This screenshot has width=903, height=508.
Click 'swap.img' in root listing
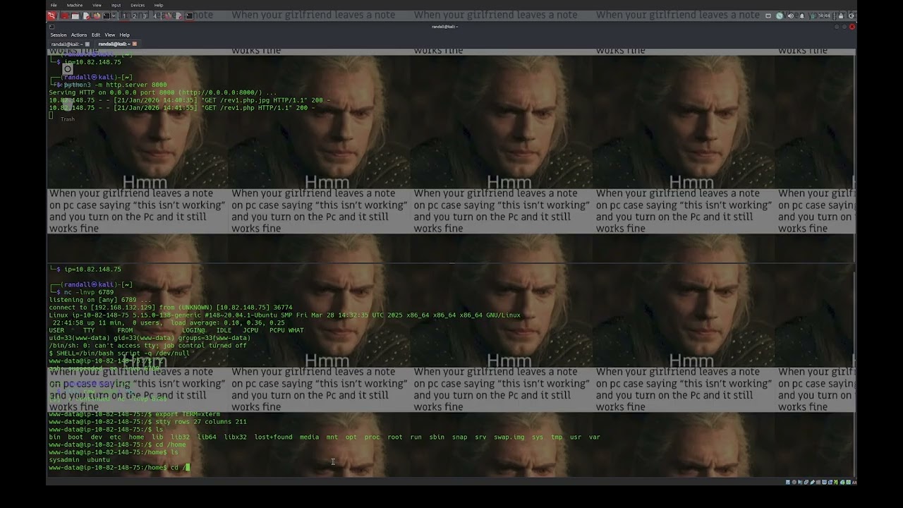(x=509, y=437)
